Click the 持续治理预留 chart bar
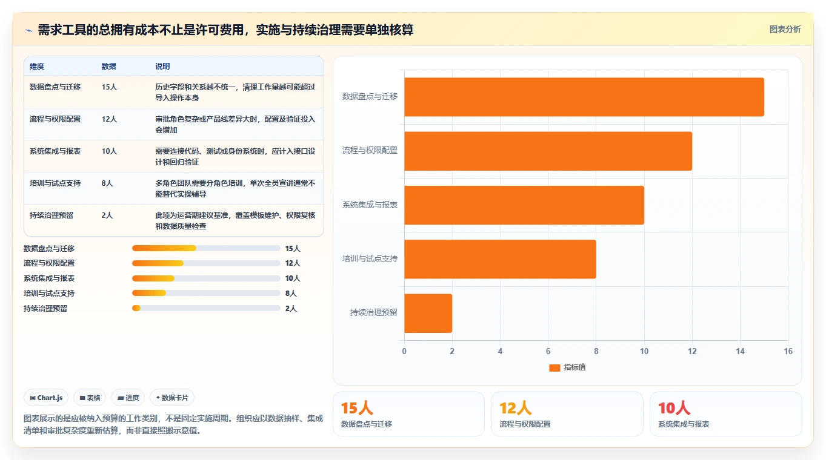Viewport: 826px width, 460px height. click(x=428, y=313)
